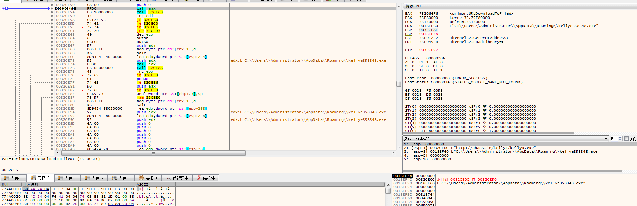637x206 pixels.
Task: Click the registers pane horizontal scrollbar
Action: pyautogui.click(x=488, y=133)
